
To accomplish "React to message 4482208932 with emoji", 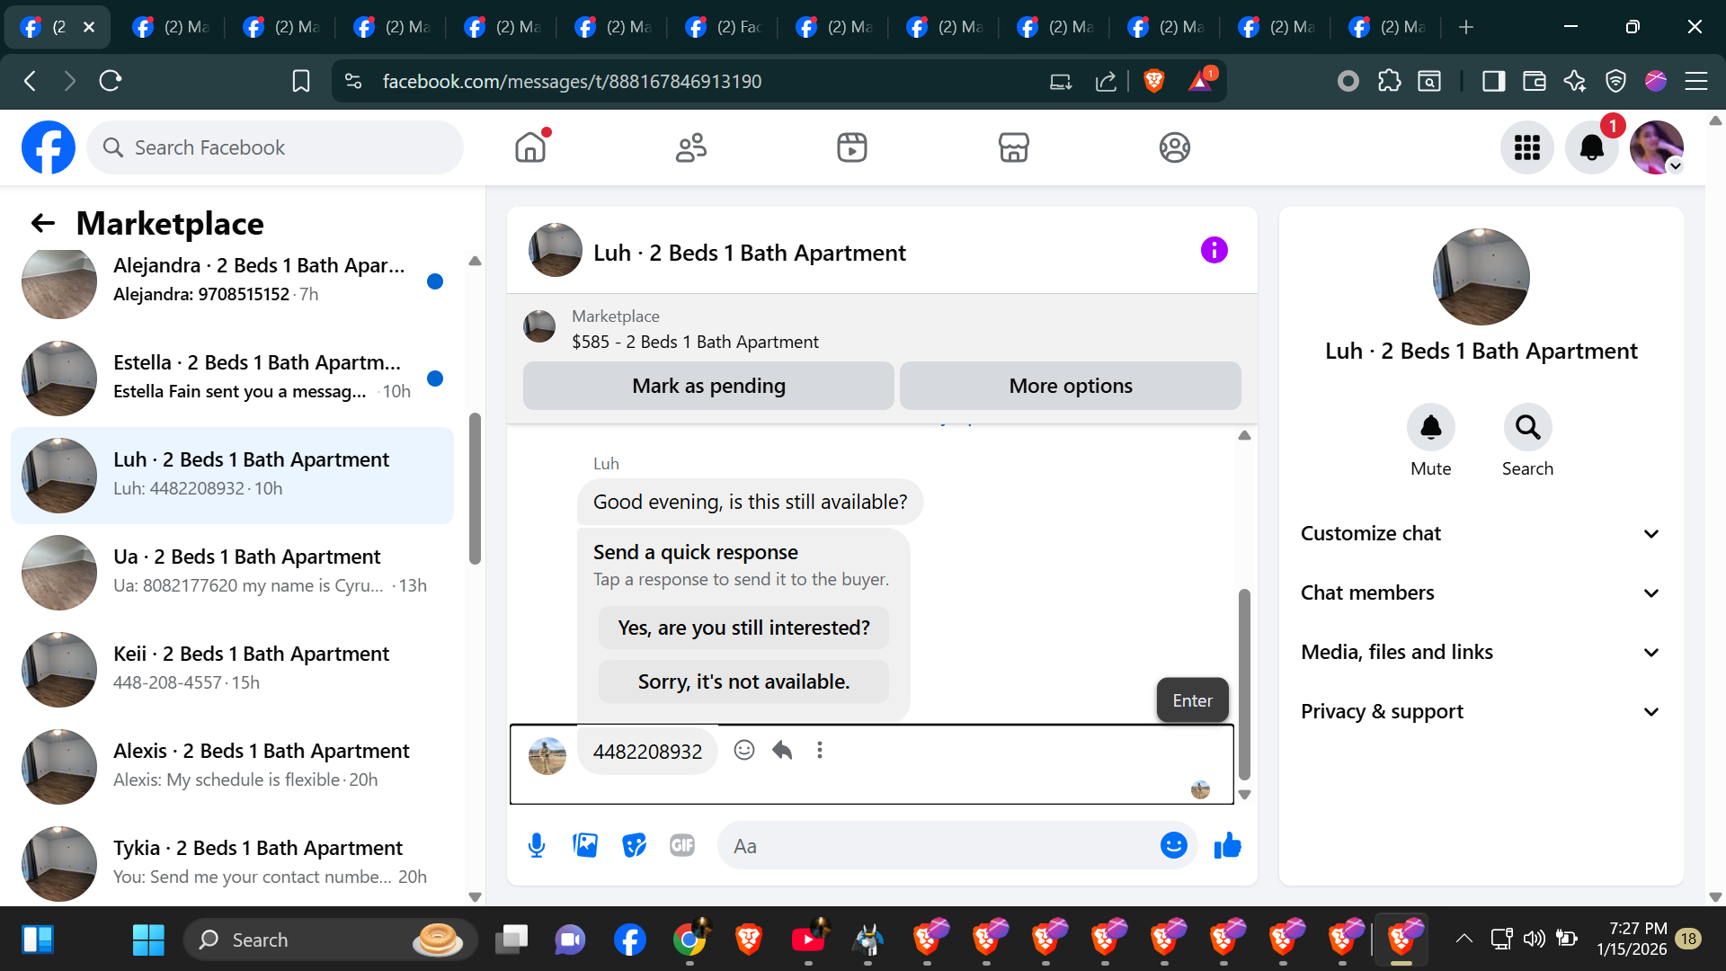I will [743, 750].
